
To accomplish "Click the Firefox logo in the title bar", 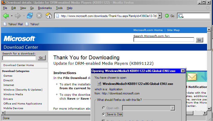I will coord(4,2).
